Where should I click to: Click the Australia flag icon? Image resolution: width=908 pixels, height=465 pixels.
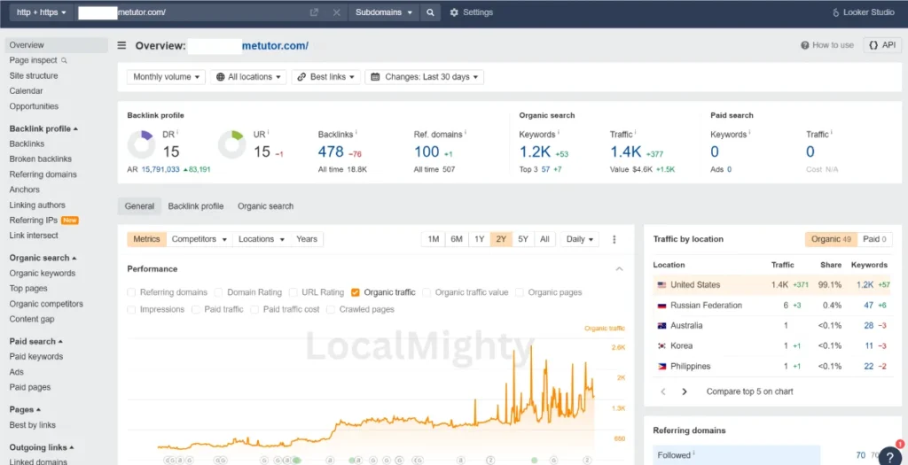[x=661, y=326]
